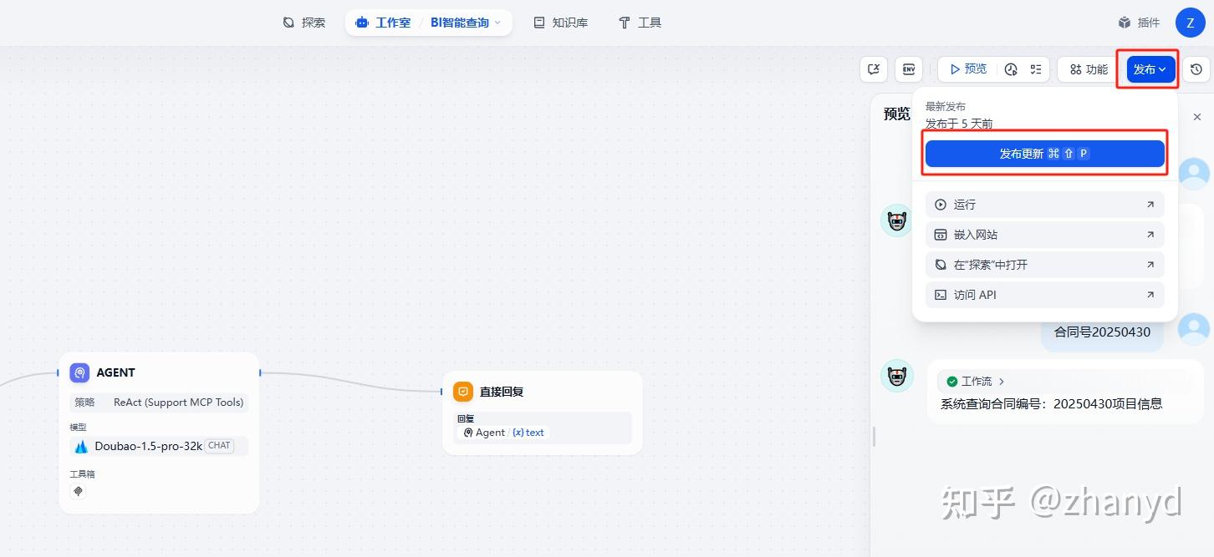The height and width of the screenshot is (557, 1214).
Task: Open the ENV environment variables panel
Action: coord(909,69)
